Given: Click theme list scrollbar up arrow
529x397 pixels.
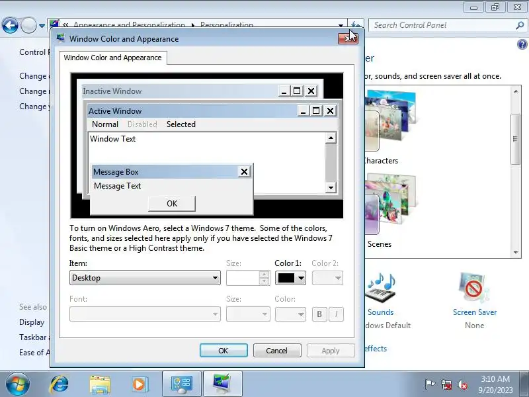Looking at the screenshot, I should pos(516,91).
